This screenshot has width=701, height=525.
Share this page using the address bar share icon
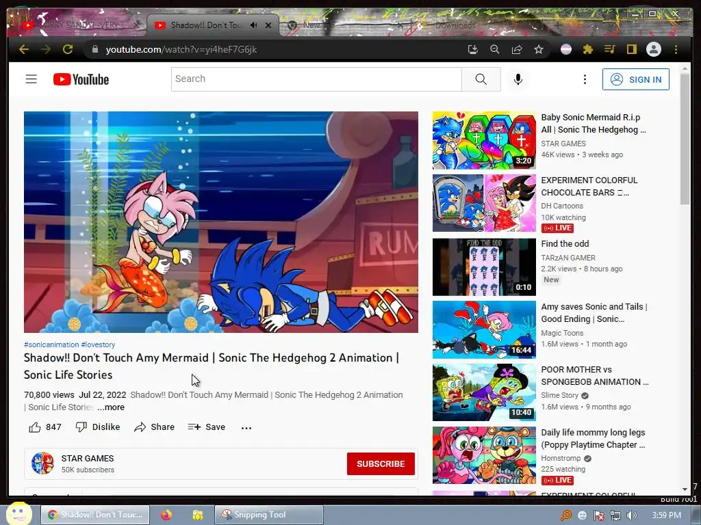pyautogui.click(x=517, y=49)
